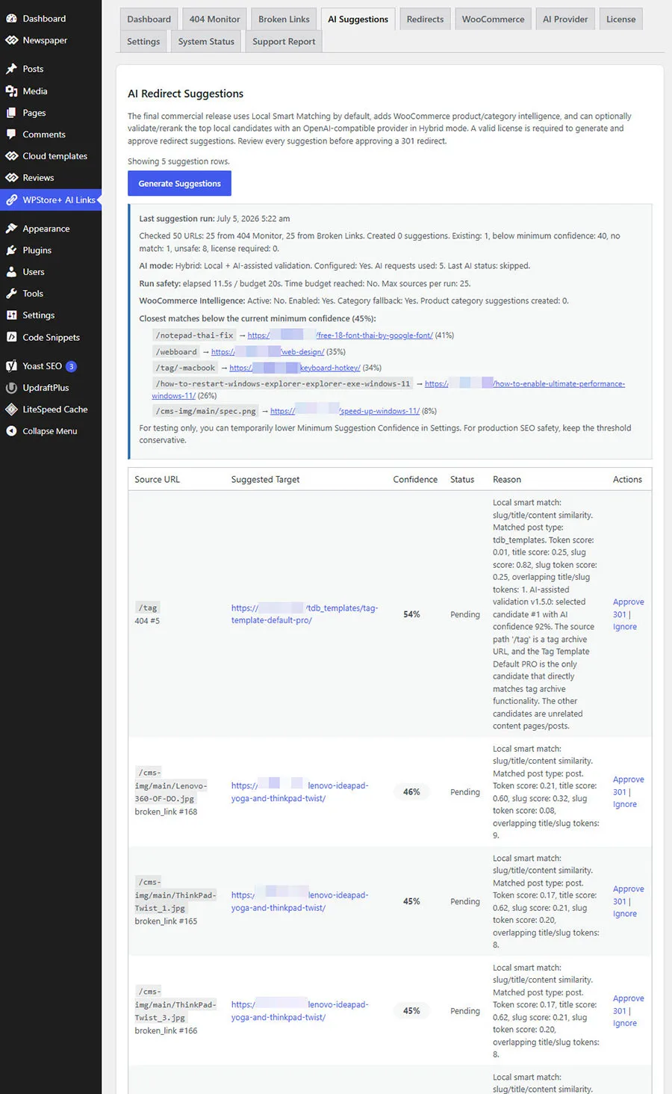
Task: Click the Reviews icon in sidebar
Action: pos(11,178)
